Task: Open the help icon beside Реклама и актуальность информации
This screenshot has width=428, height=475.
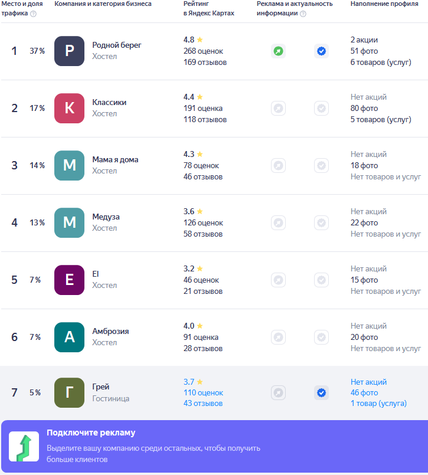Action: pos(303,14)
